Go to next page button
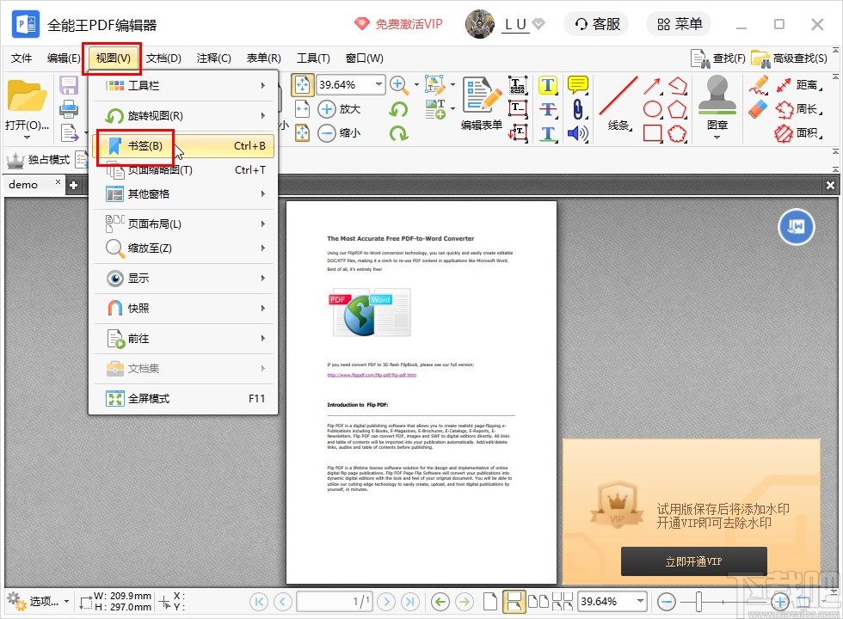This screenshot has width=843, height=619. (x=386, y=601)
